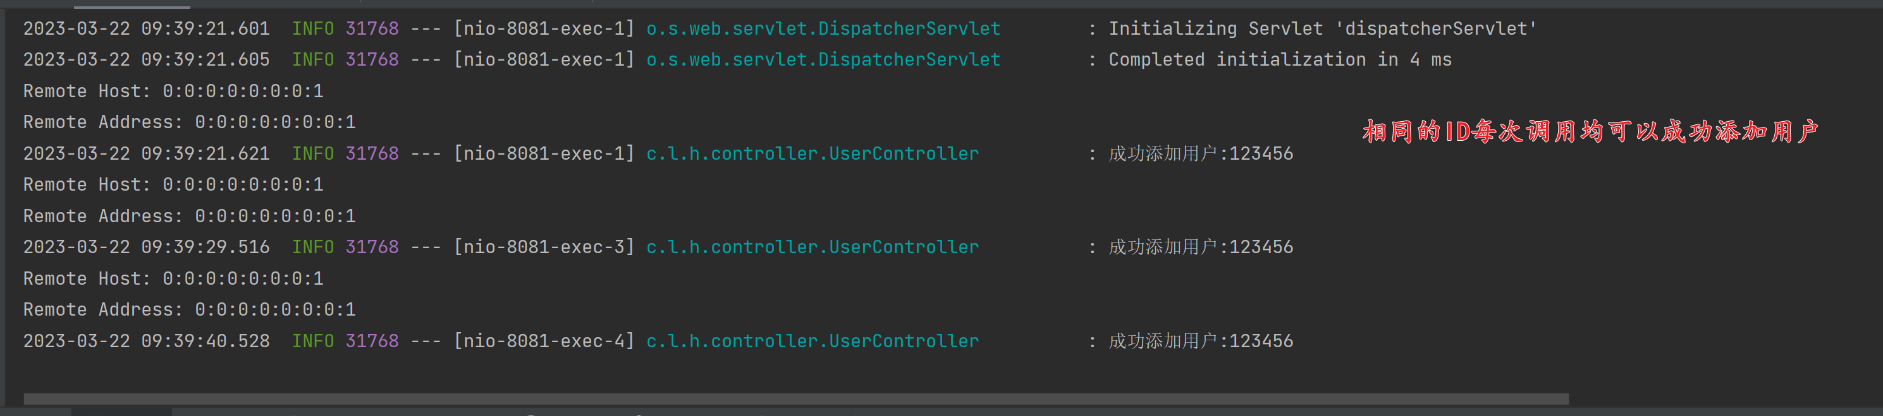Open UserController link logged at 09:39:40.528
The image size is (1883, 416).
coord(812,342)
